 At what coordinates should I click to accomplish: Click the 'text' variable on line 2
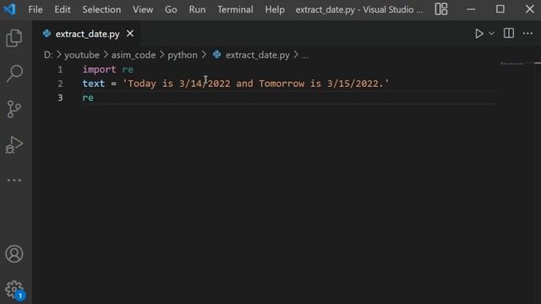(x=94, y=84)
